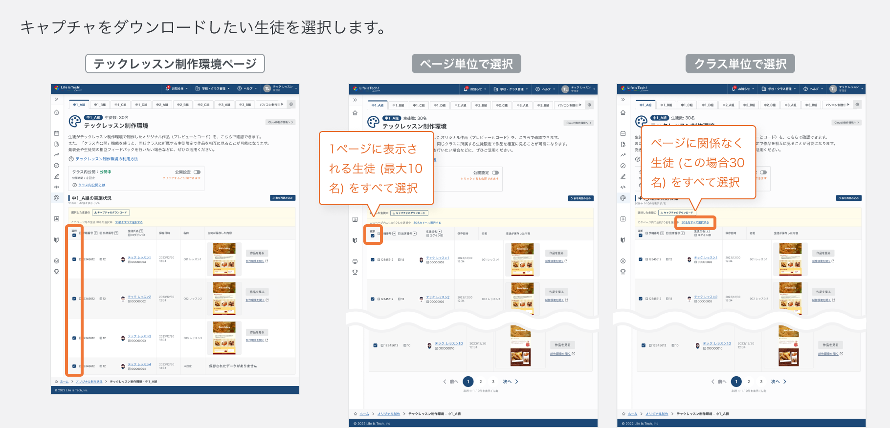890x428 pixels.
Task: Click the pencil icon in left screenshot sidebar
Action: click(x=56, y=176)
